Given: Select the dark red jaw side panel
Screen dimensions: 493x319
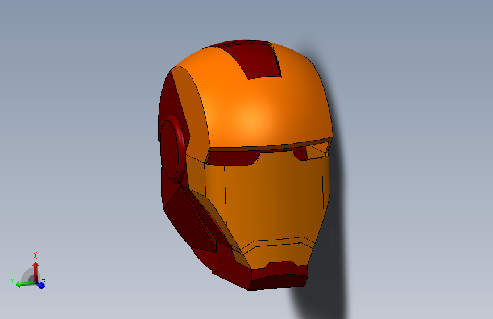Looking at the screenshot, I should click(x=189, y=220).
